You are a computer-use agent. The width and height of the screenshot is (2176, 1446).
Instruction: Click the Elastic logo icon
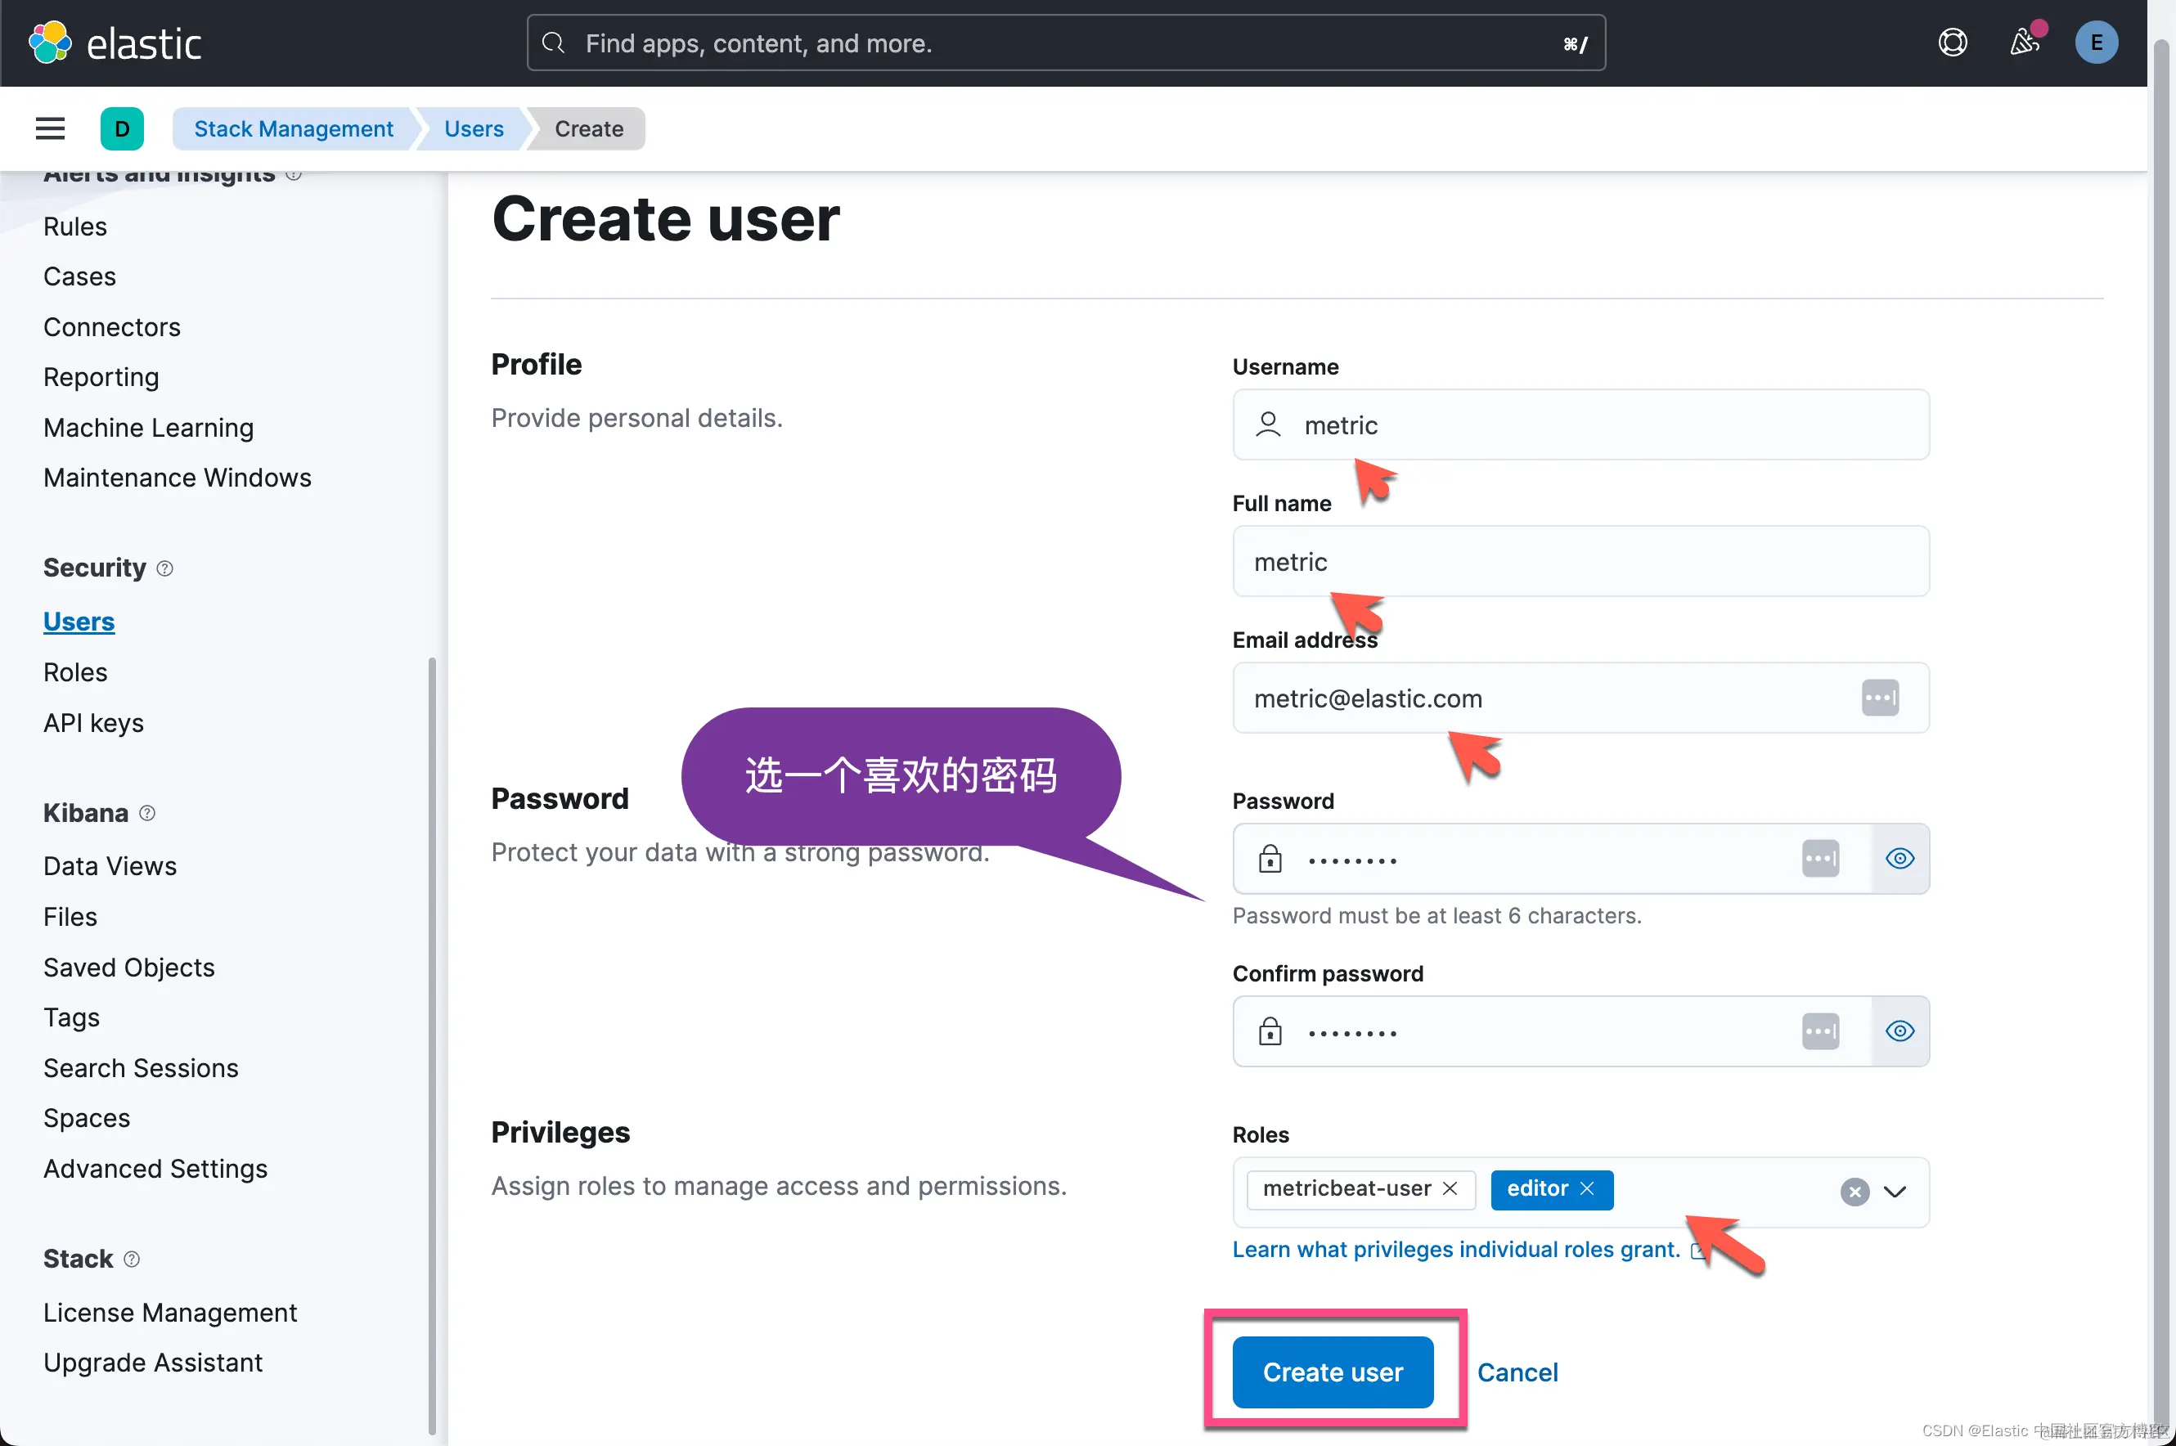pyautogui.click(x=50, y=43)
